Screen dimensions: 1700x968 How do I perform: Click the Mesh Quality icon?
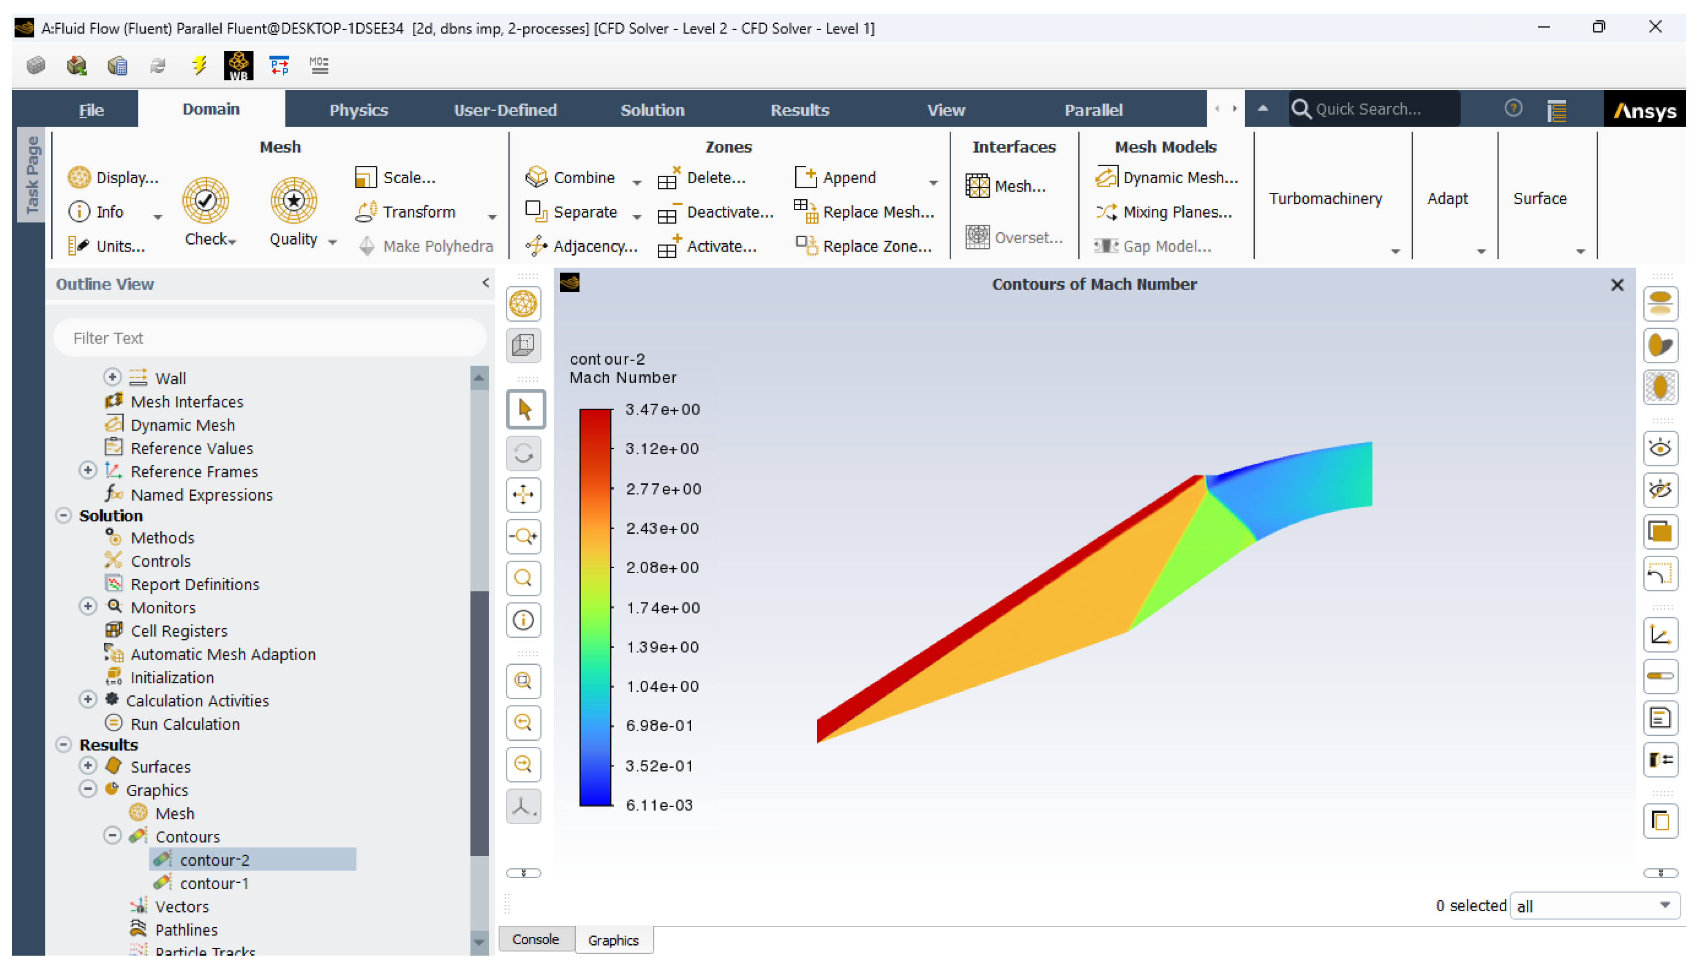click(x=293, y=200)
